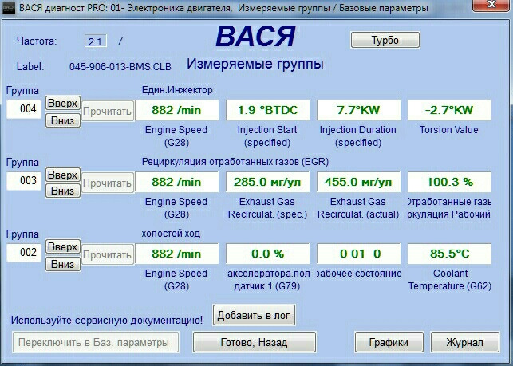Click the Injection Start value 1.9 °BTDC
This screenshot has height=366, width=513.
pyautogui.click(x=267, y=110)
